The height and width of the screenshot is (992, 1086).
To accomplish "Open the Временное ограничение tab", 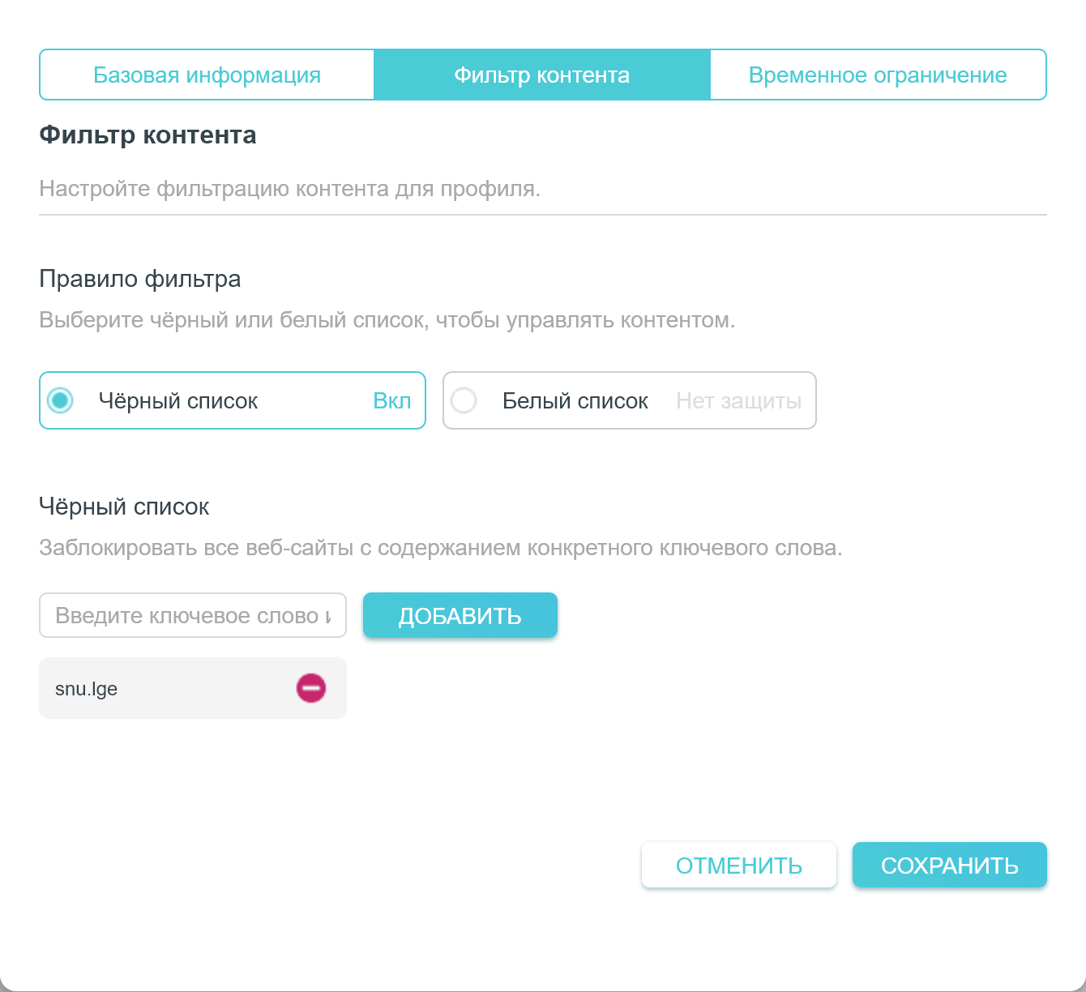I will pyautogui.click(x=878, y=75).
